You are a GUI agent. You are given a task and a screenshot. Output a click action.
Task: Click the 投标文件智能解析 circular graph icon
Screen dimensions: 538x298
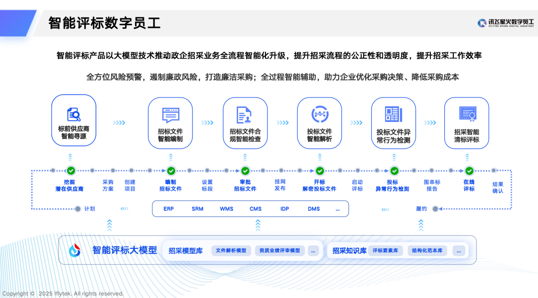320,114
